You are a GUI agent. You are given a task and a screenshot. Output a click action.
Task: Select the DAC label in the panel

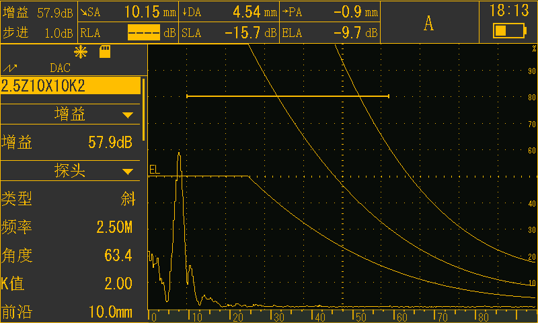(60, 68)
